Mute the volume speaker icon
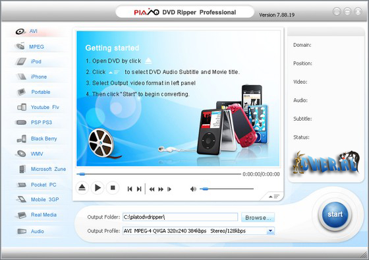 click(193, 189)
